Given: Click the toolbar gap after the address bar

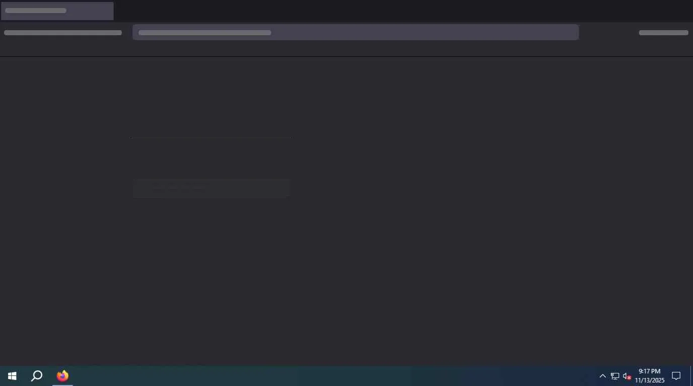Looking at the screenshot, I should [608, 33].
